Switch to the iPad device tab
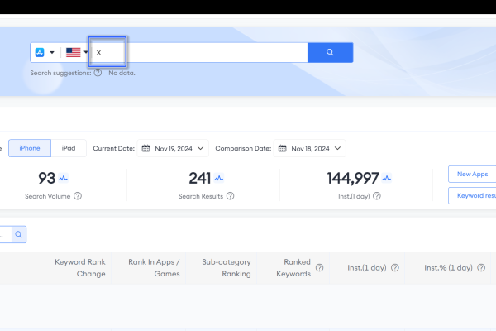Screen dimensions: 496x331 [69, 148]
